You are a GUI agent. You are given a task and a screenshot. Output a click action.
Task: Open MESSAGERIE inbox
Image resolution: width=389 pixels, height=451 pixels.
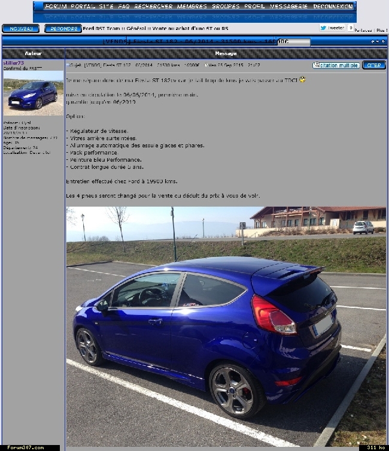[x=288, y=6]
